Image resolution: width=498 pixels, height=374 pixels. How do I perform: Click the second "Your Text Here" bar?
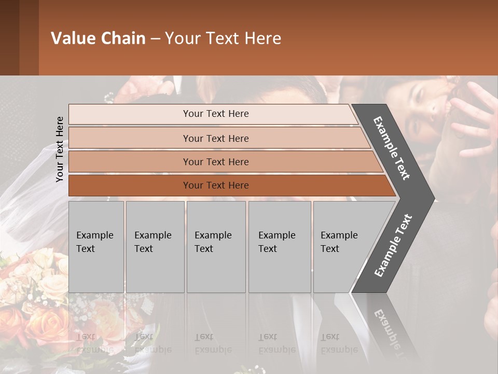pos(216,138)
